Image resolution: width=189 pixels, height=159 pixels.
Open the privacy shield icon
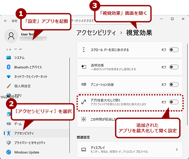coord(9,143)
